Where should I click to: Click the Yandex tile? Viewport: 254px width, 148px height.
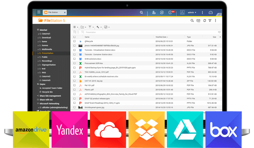70,129
